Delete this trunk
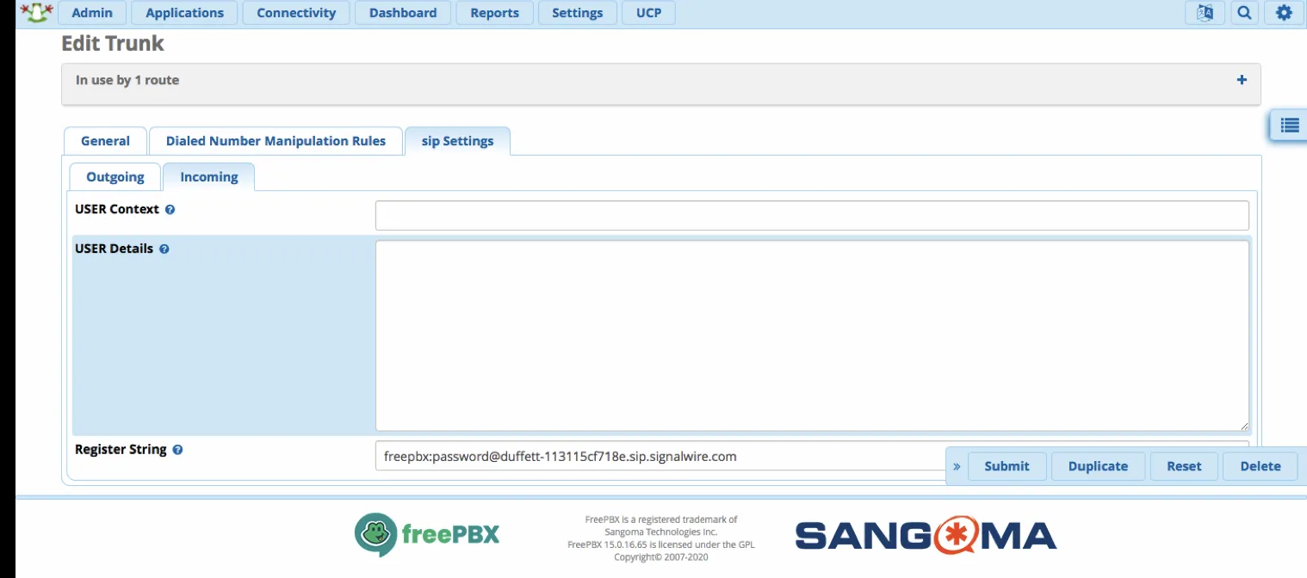 tap(1260, 466)
